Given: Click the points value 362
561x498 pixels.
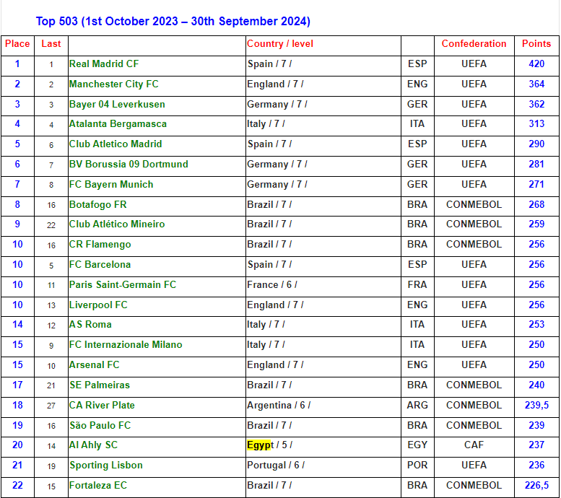Looking at the screenshot, I should pyautogui.click(x=536, y=105).
